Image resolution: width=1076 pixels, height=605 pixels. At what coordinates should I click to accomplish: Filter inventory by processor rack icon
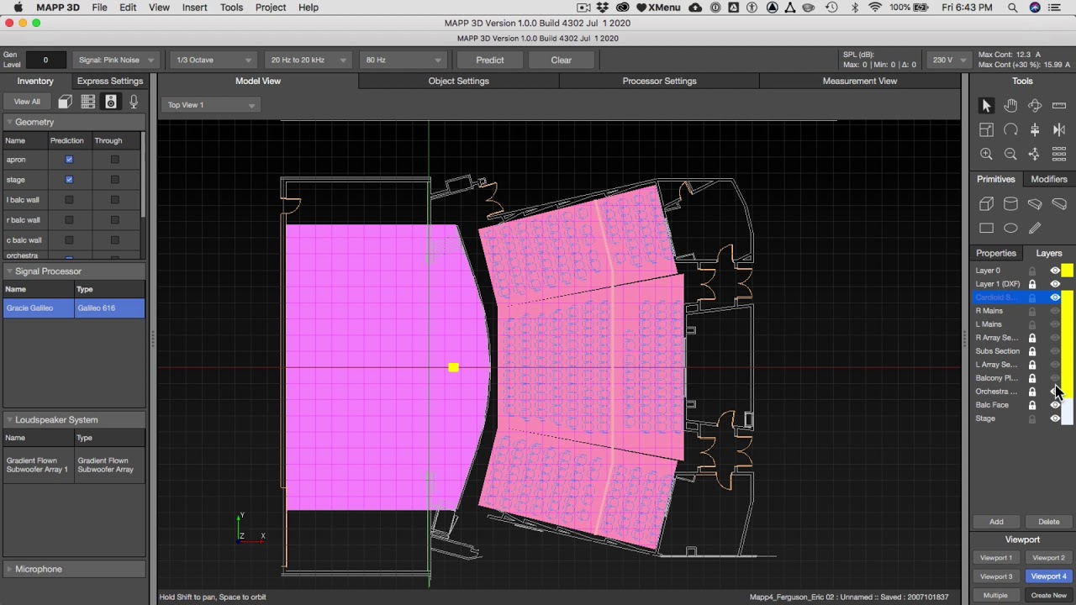[87, 102]
